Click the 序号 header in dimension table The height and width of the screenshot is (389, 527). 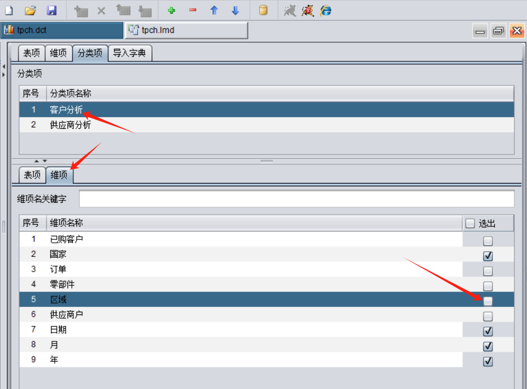(33, 223)
